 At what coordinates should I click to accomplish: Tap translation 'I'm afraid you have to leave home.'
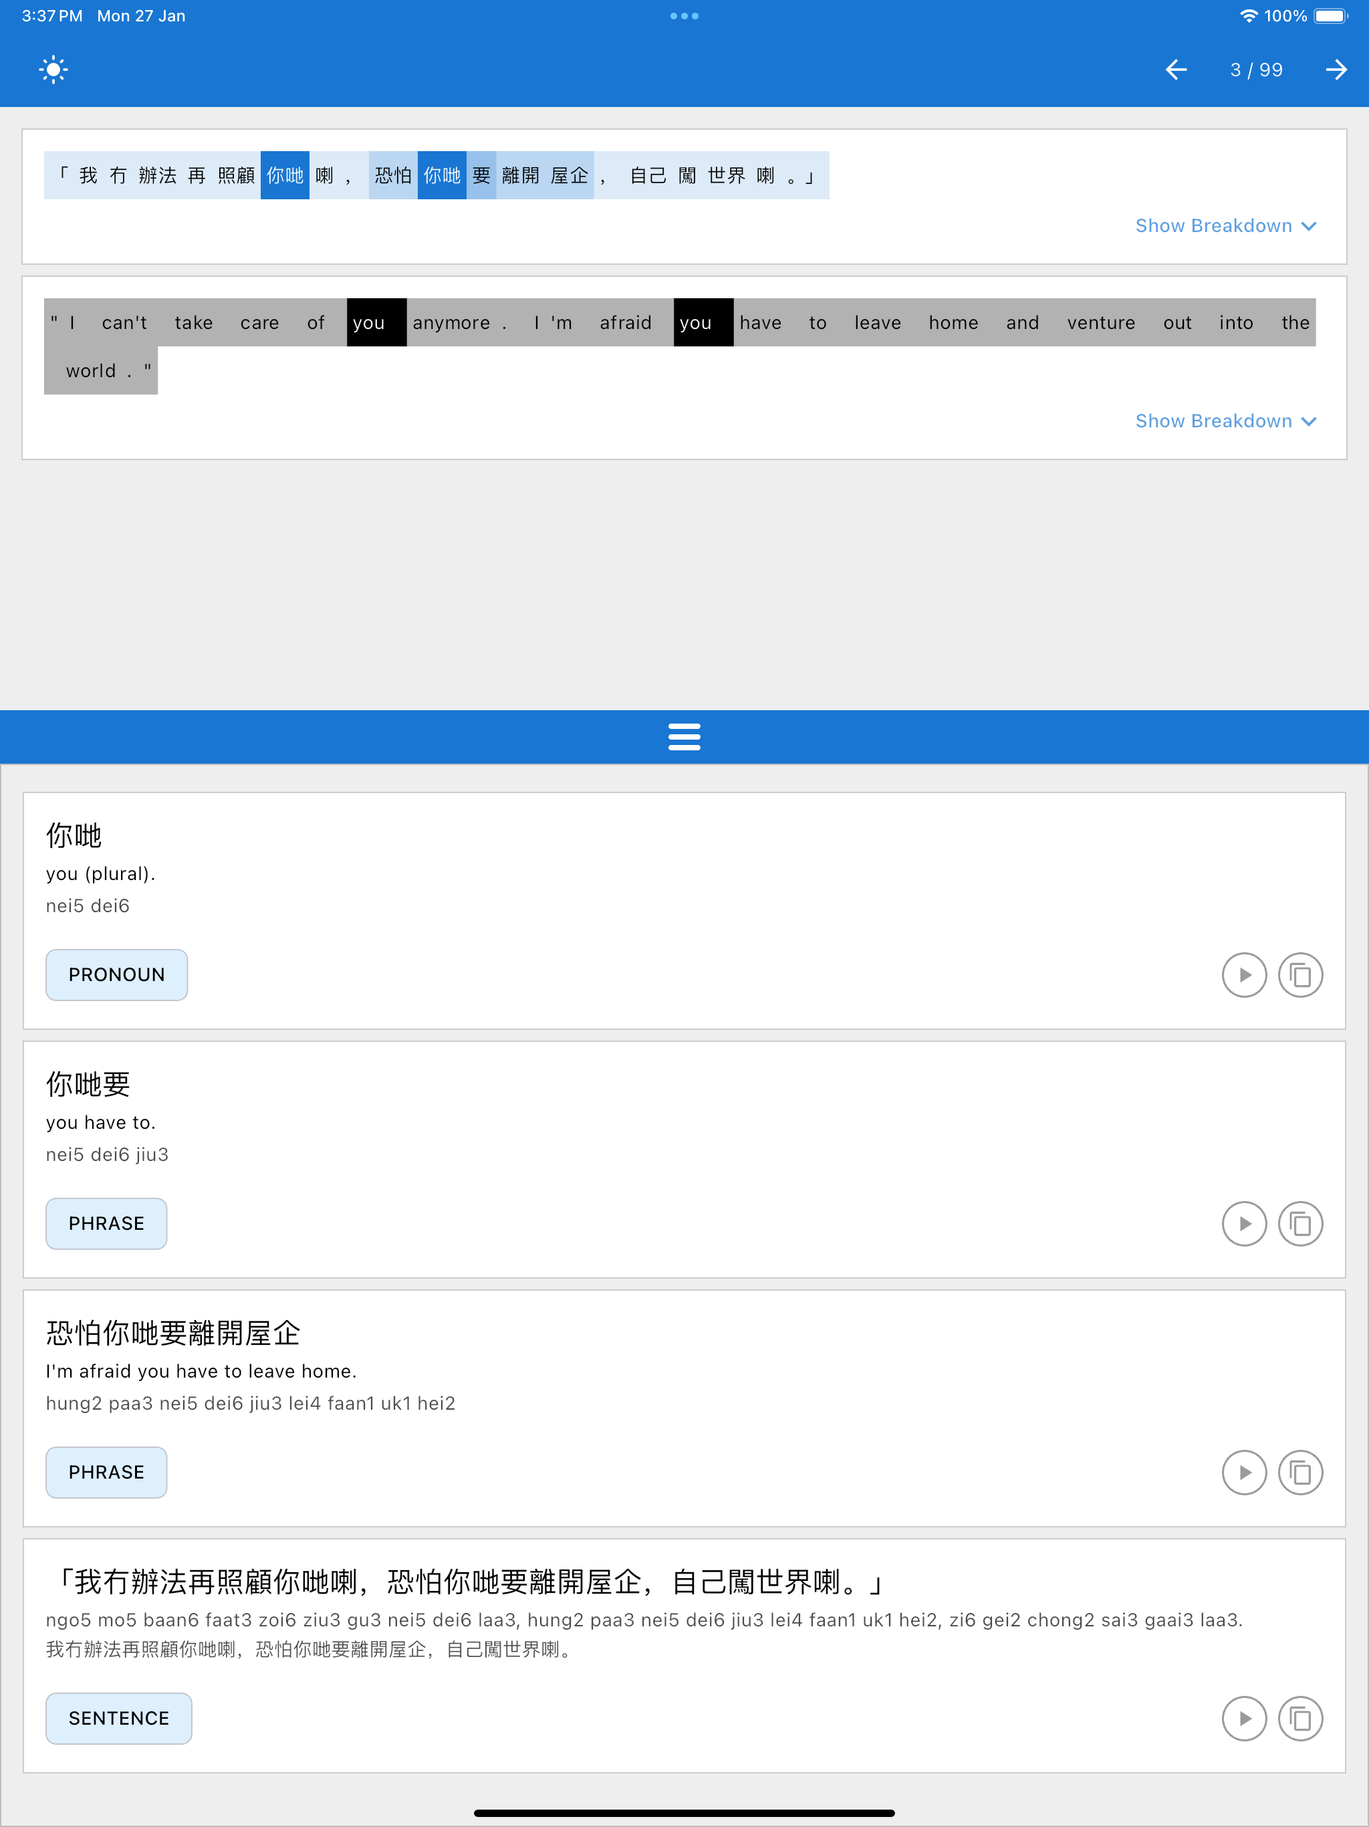pos(201,1371)
